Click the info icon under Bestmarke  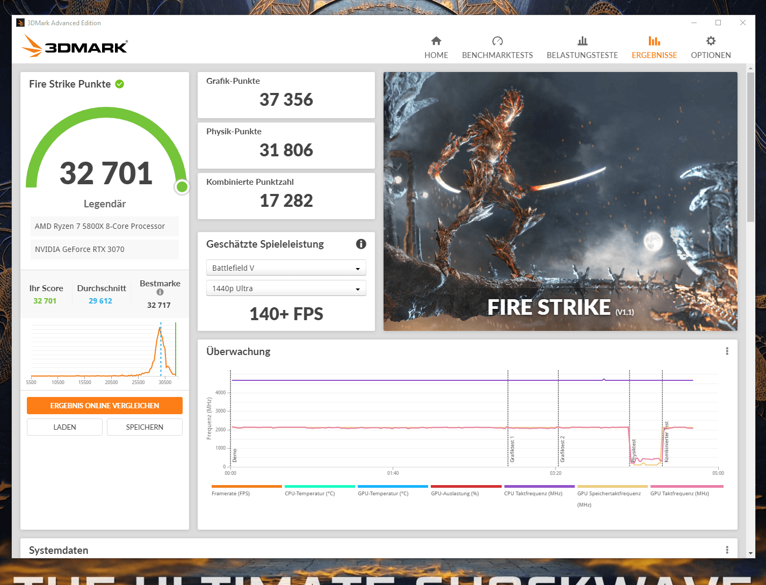coord(160,292)
